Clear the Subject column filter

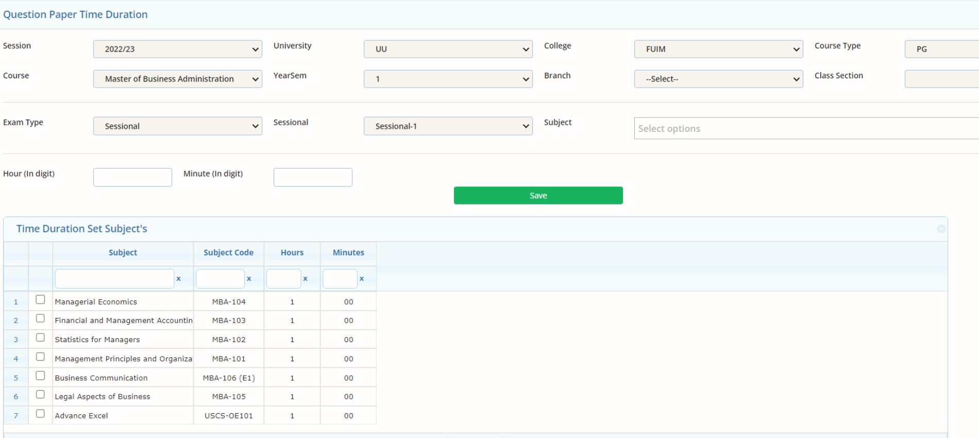(178, 279)
